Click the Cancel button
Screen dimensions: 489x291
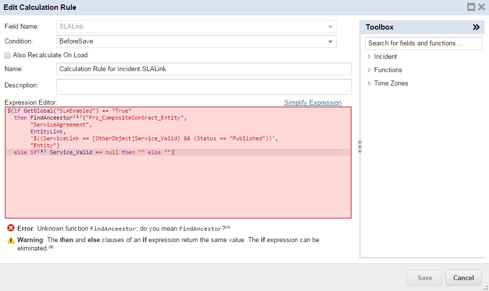coord(463,278)
